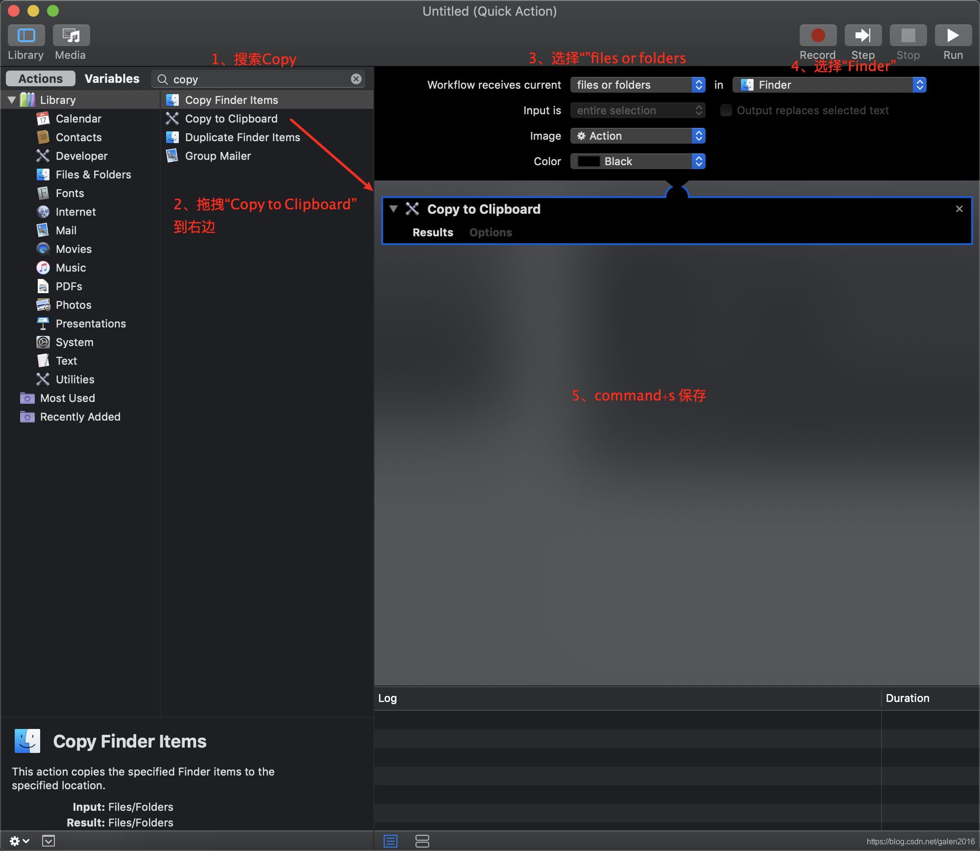Clear the copy search field
The width and height of the screenshot is (980, 851).
[356, 79]
